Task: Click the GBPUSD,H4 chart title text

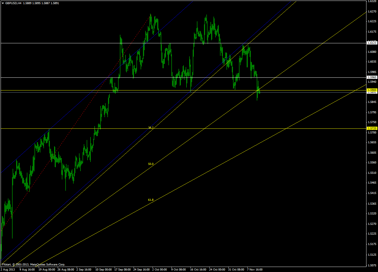Action: (13, 3)
